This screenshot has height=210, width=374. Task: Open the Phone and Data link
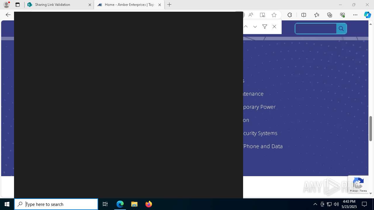[x=263, y=146]
